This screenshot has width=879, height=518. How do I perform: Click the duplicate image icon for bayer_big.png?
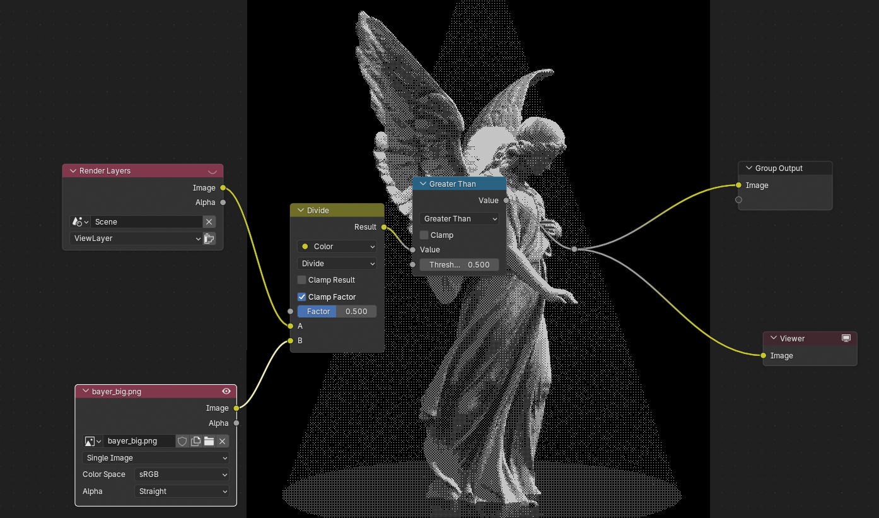(x=195, y=441)
